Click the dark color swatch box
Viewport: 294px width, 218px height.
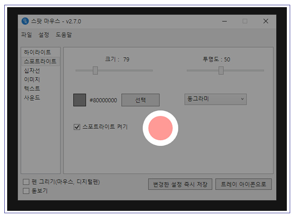[80, 100]
